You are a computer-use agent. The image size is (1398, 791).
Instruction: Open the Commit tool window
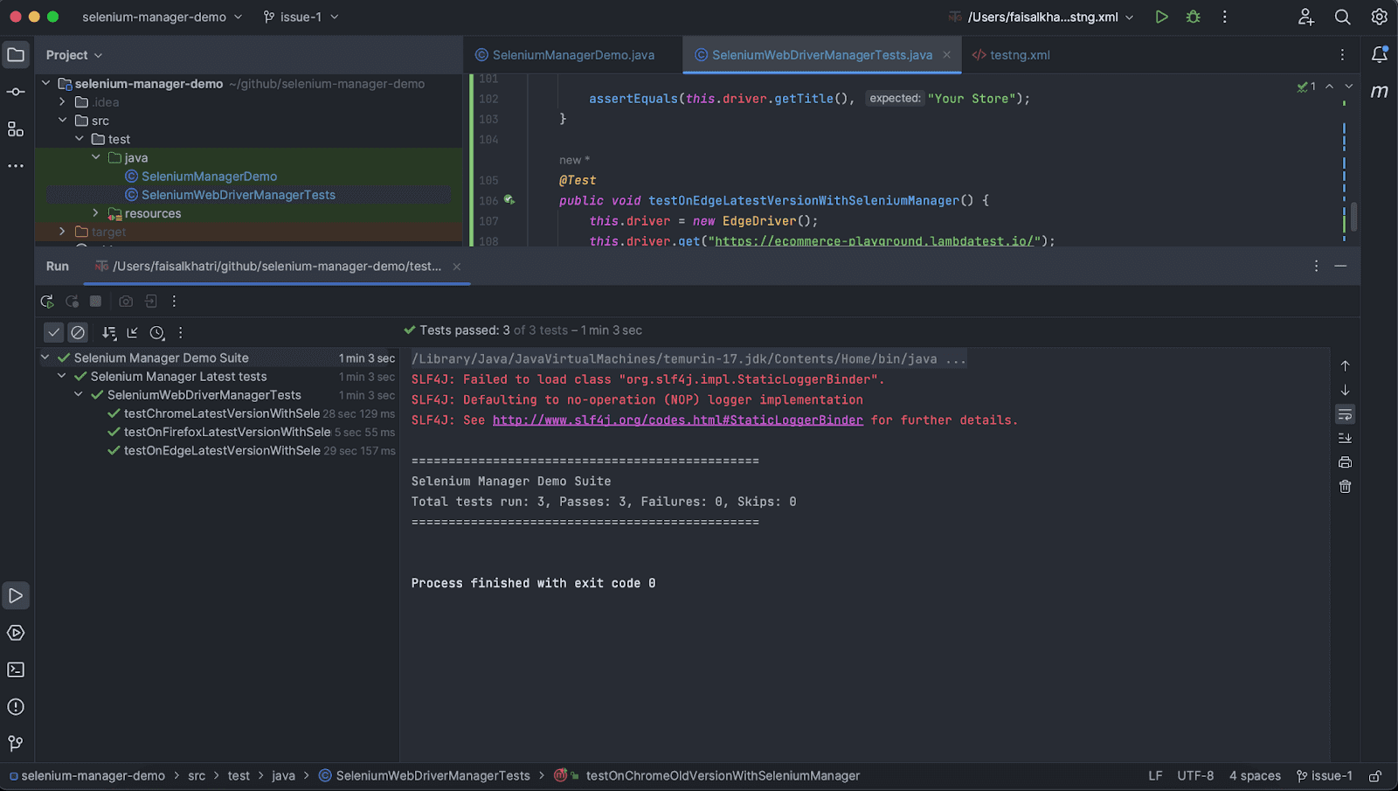click(15, 91)
